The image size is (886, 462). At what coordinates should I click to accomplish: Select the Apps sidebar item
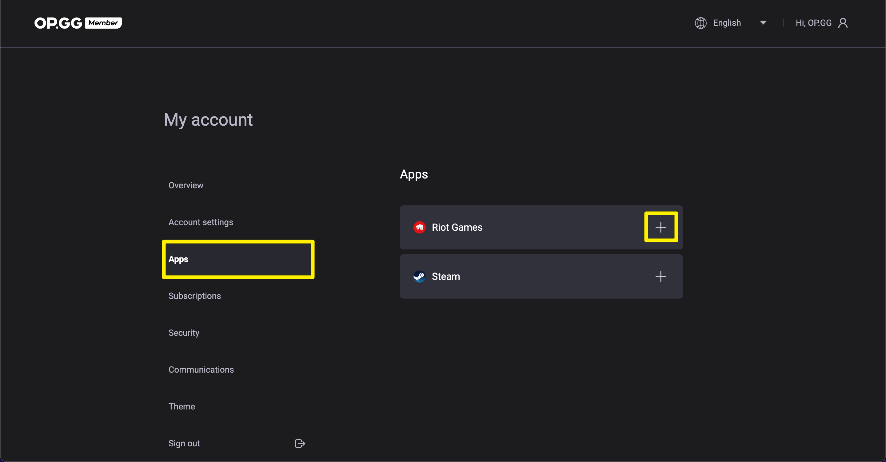[x=238, y=259]
